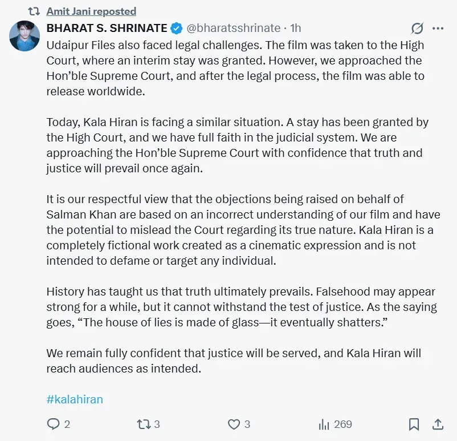
Task: Open the three-dot more options menu
Action: [438, 29]
